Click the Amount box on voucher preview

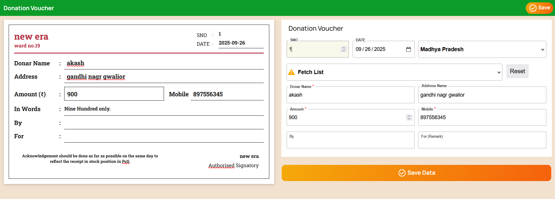[114, 94]
